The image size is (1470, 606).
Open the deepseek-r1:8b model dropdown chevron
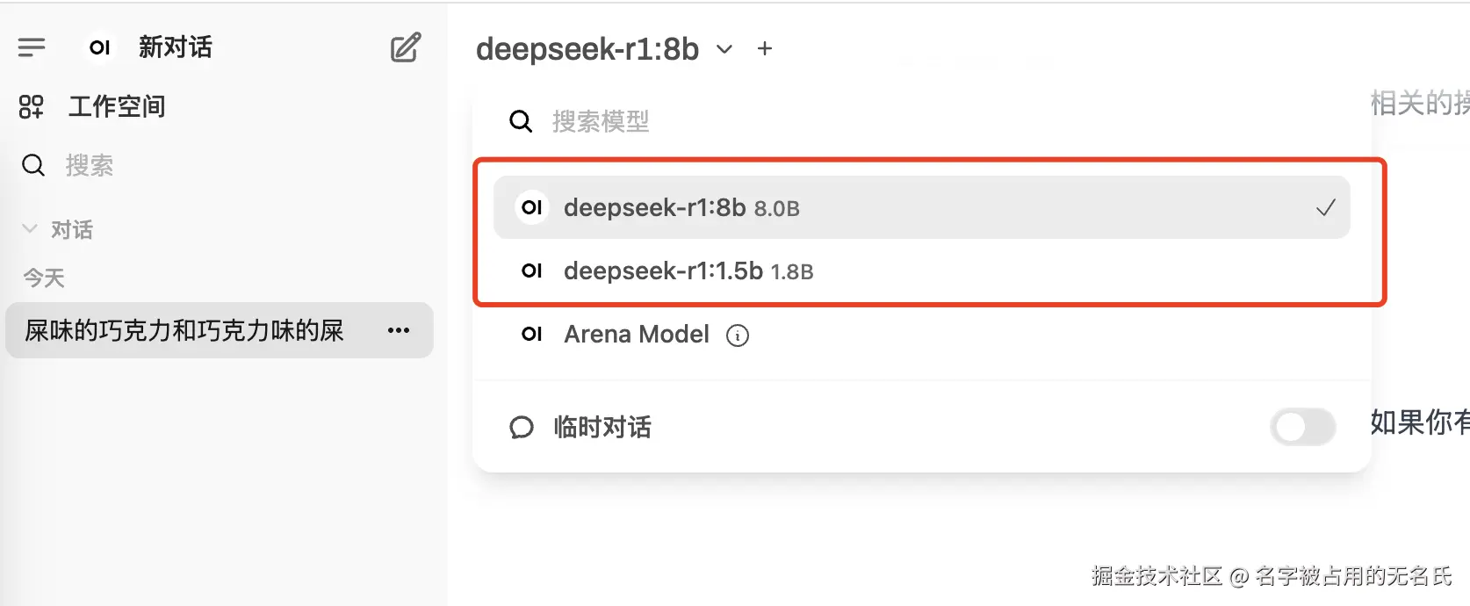pos(724,50)
